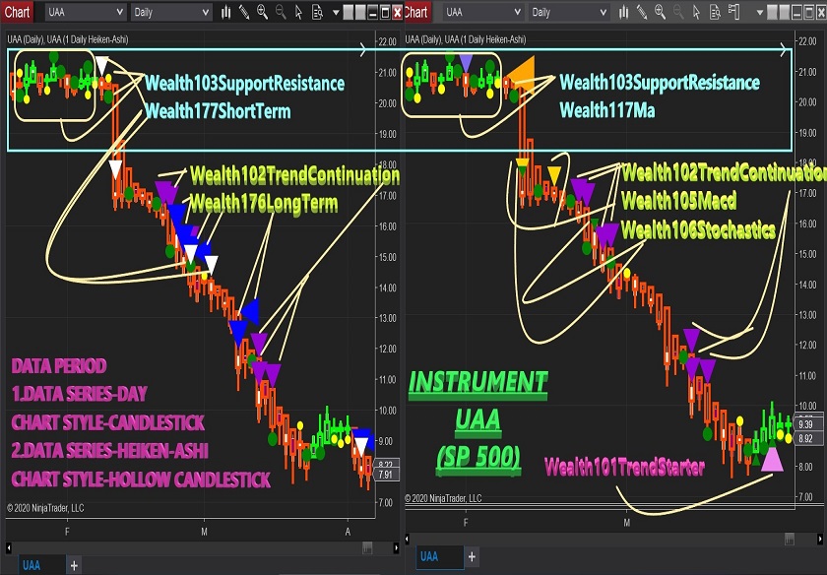This screenshot has height=575, width=827.
Task: Click Zoom In magnifier on right chart
Action: pyautogui.click(x=660, y=12)
